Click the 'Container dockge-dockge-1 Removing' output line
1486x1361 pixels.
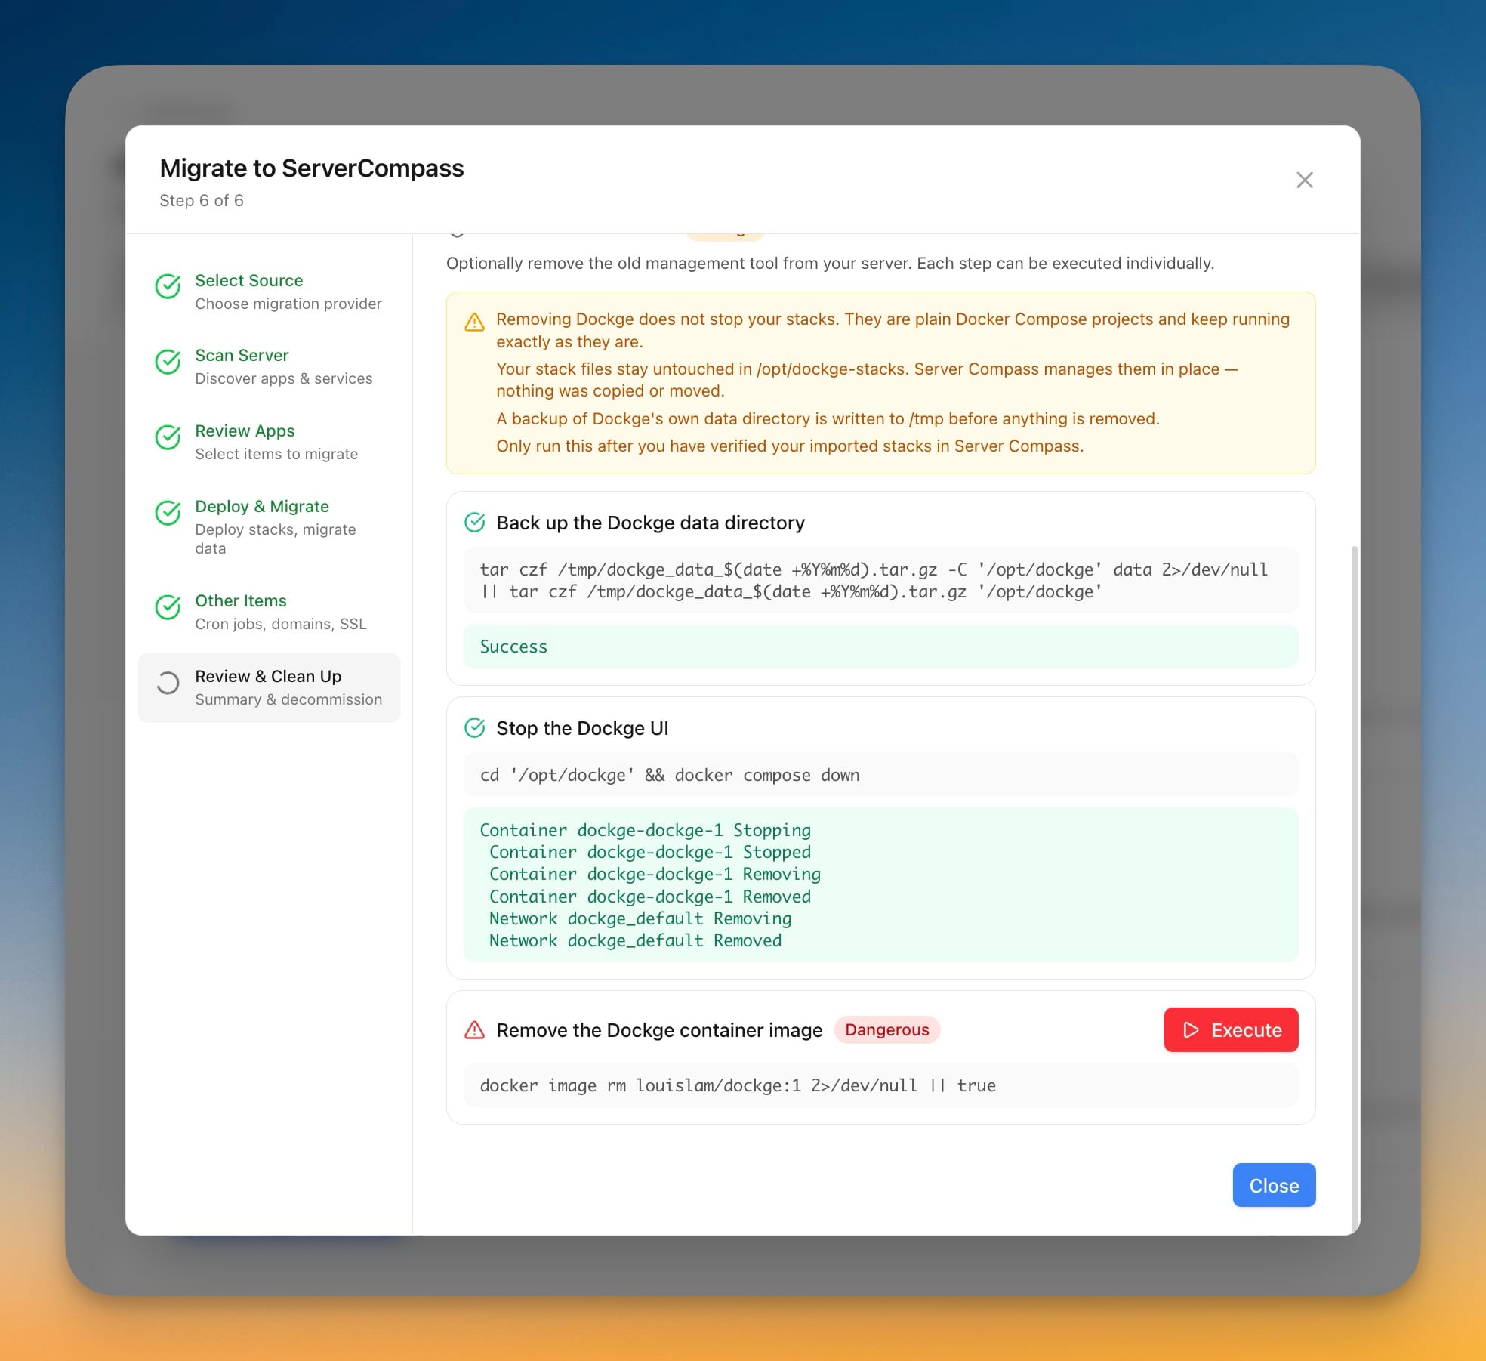655,874
